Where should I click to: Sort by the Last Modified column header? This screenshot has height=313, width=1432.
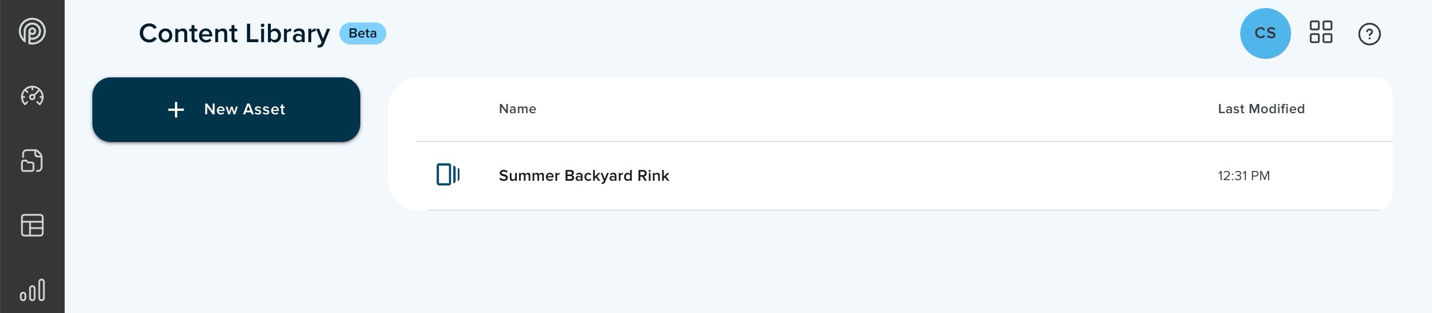[x=1261, y=109]
